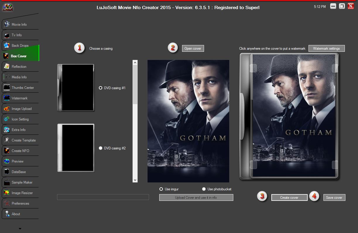358x233 pixels.
Task: Open the Media Info tab
Action: [x=20, y=77]
